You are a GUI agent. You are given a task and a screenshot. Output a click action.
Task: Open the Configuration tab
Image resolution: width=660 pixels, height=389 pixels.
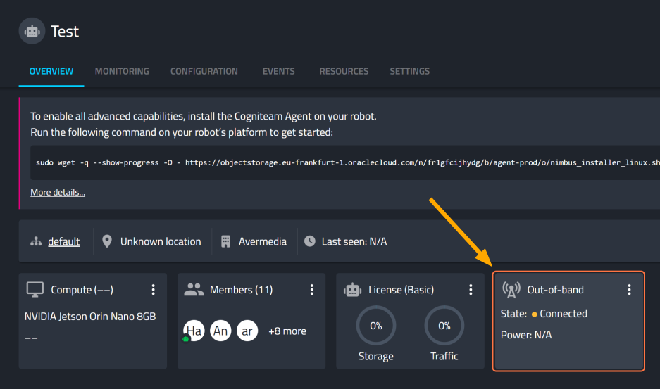click(204, 71)
